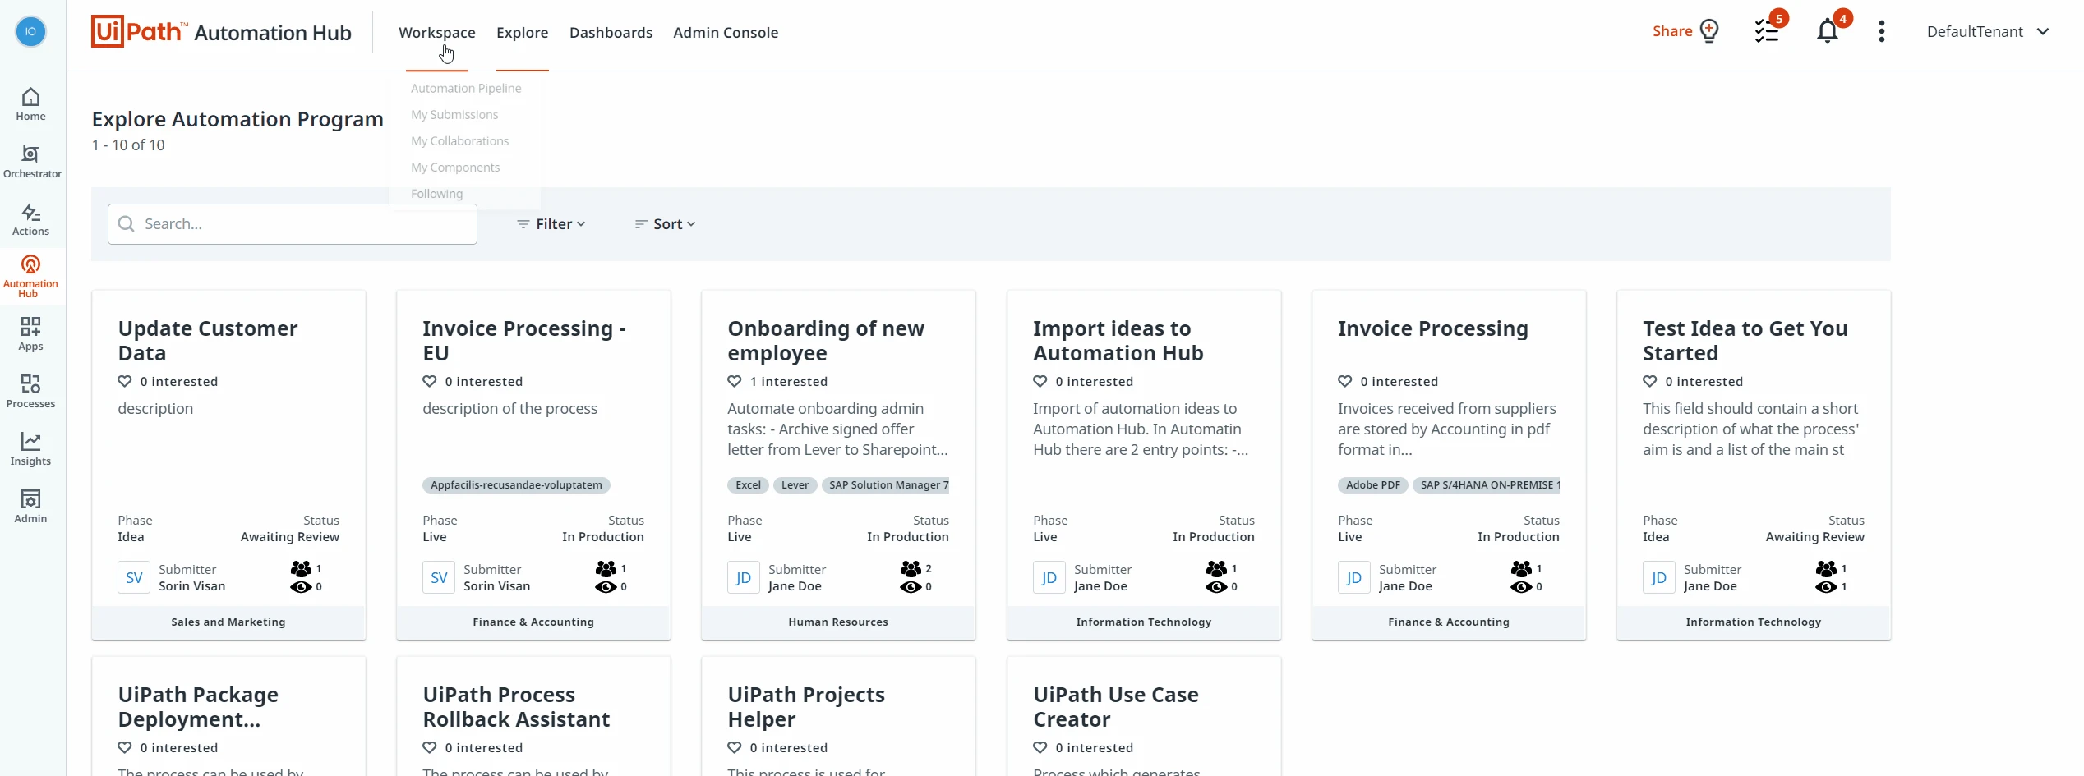Toggle follow eye on Import ideas to Automation Hub
The image size is (2084, 776).
pos(1216,587)
